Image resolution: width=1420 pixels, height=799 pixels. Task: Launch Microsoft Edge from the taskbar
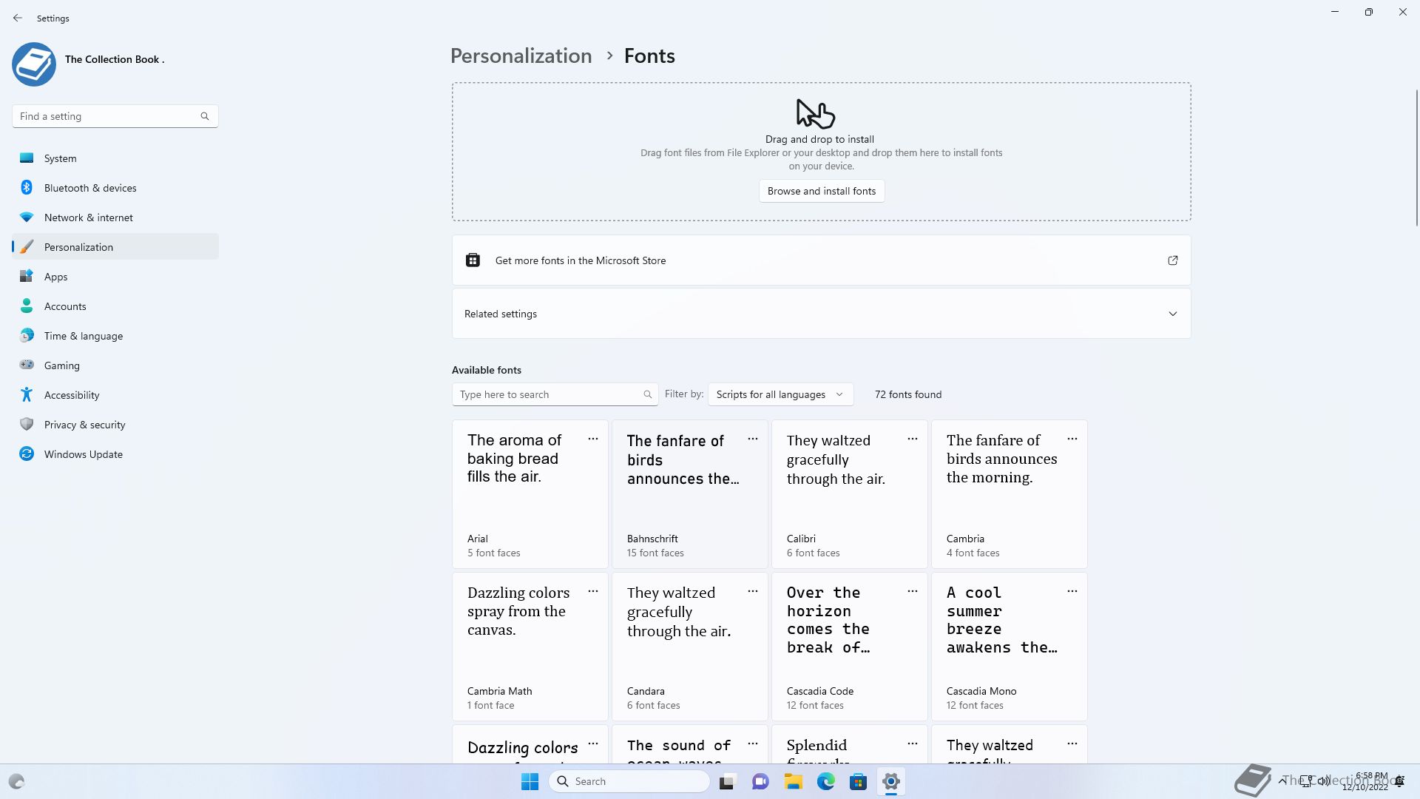click(825, 781)
